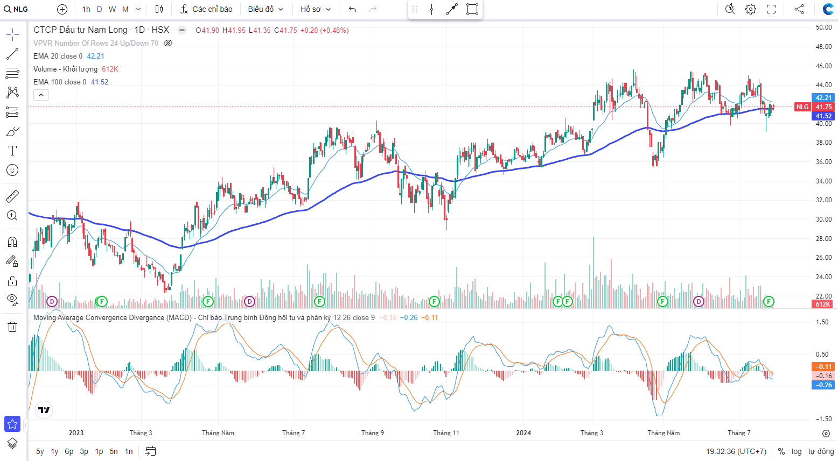The width and height of the screenshot is (838, 461).
Task: Select the crosshair cursor tool
Action: tap(12, 35)
